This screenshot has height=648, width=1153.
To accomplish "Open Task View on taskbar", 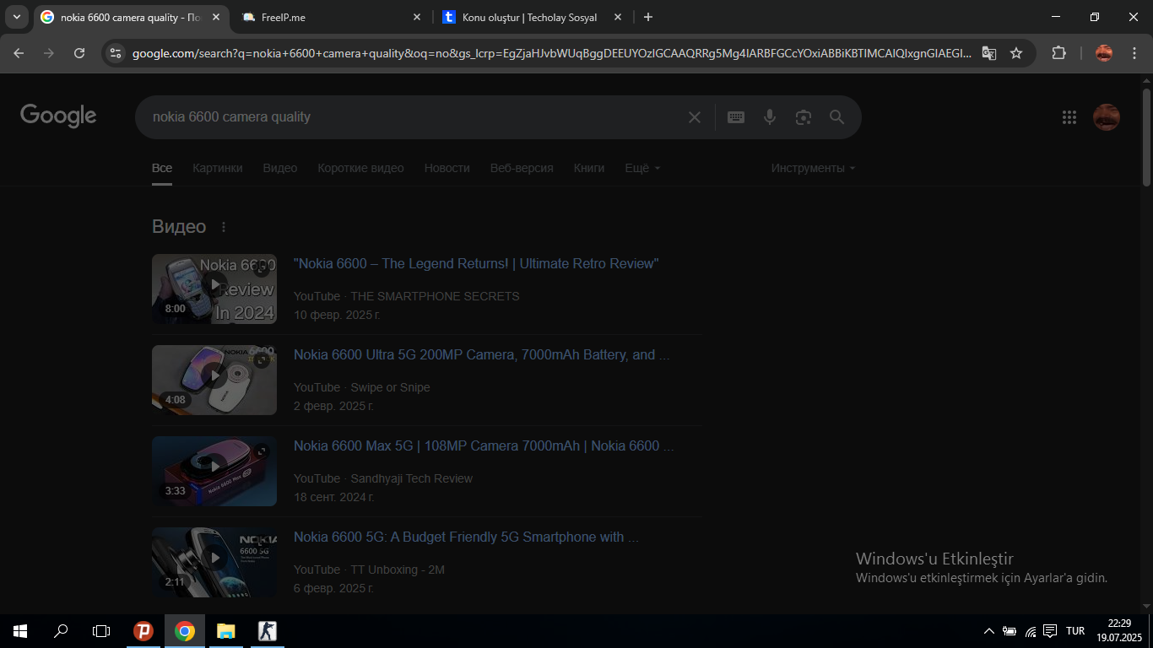I will 101,631.
